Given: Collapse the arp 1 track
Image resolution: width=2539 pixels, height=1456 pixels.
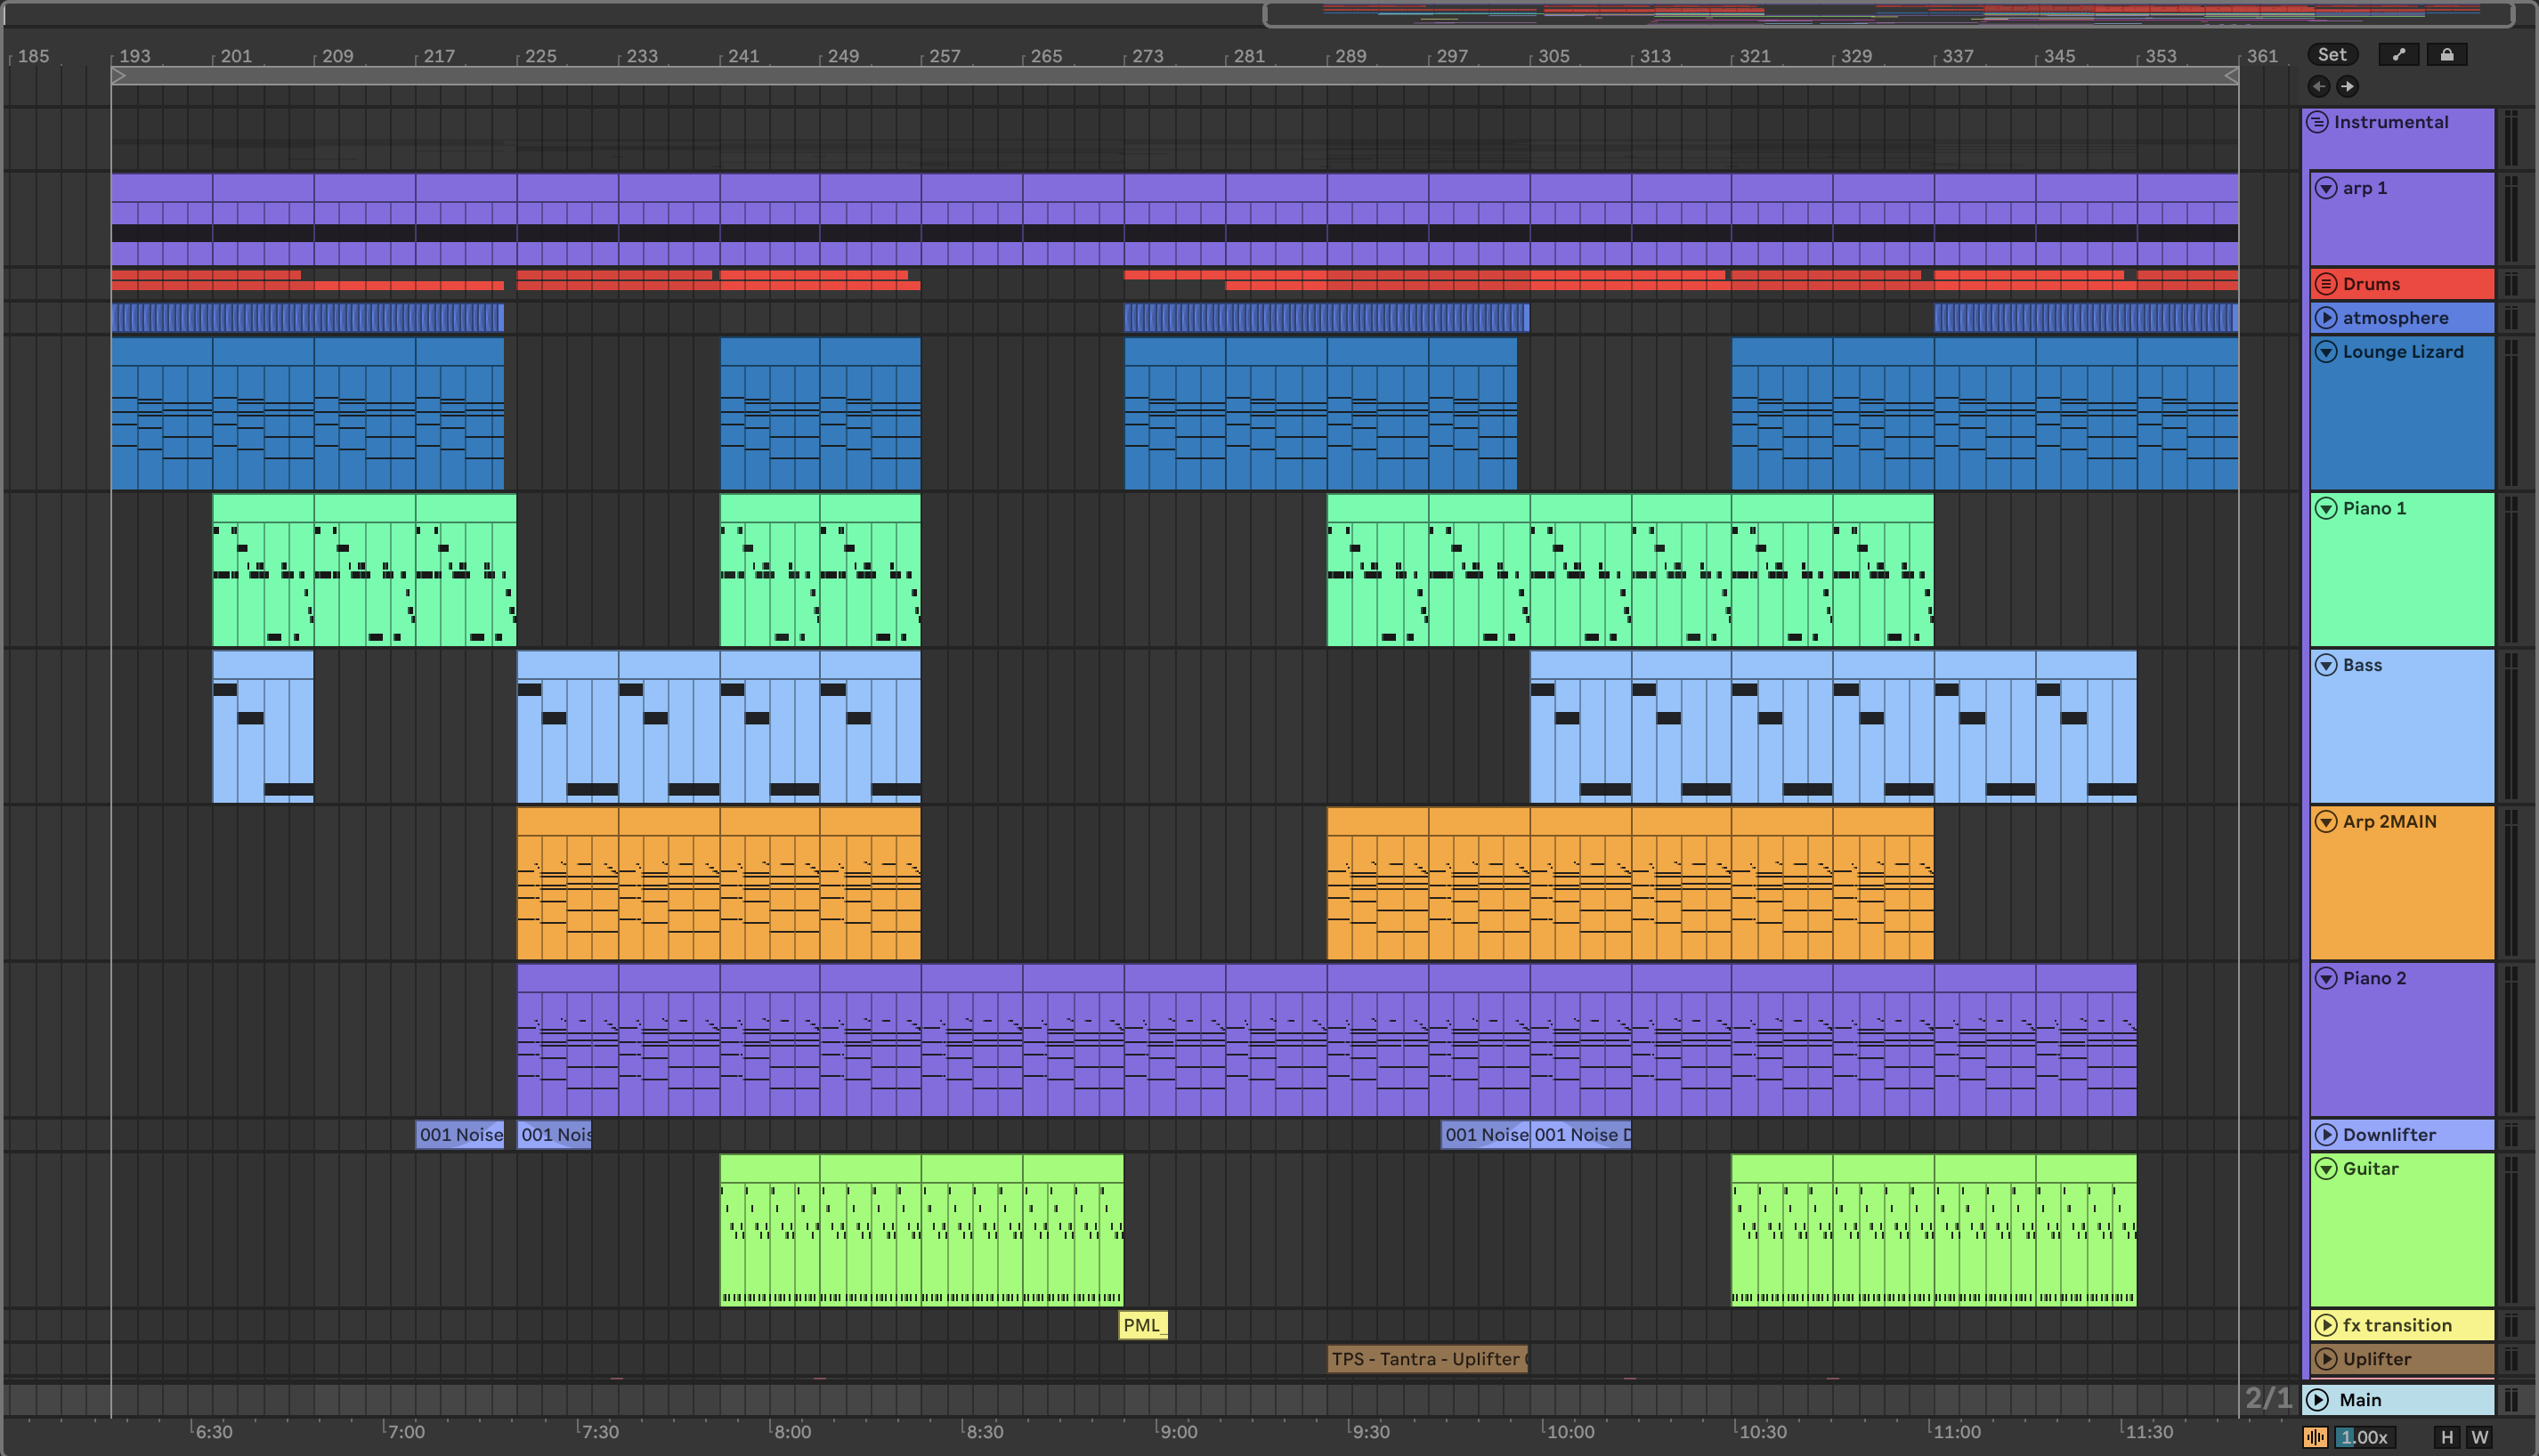Looking at the screenshot, I should pos(2326,188).
